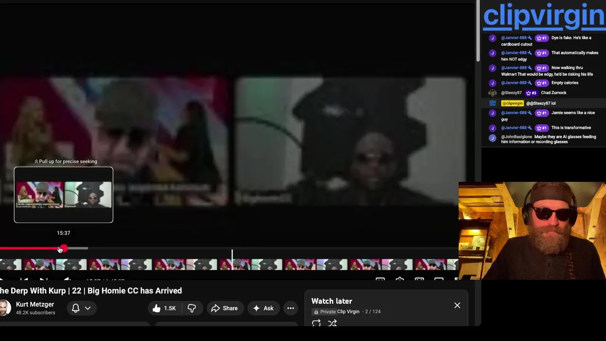
Task: Click the Watch later playlist title
Action: click(332, 301)
